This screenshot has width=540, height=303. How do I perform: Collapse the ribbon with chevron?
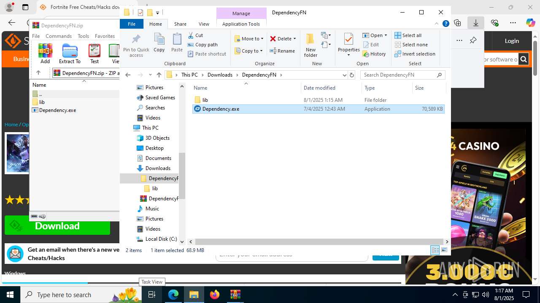coord(437,24)
